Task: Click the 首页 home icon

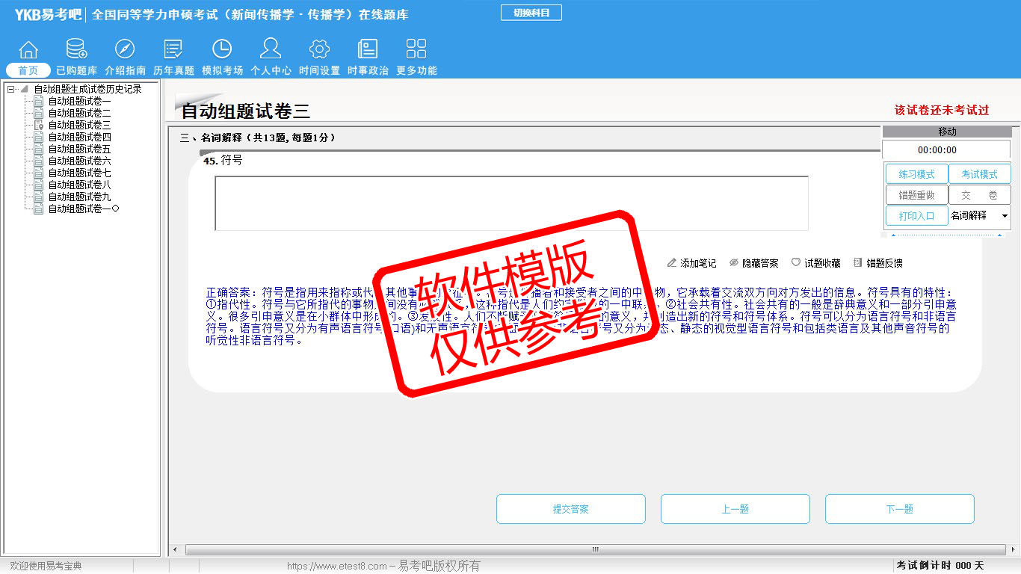Action: pyautogui.click(x=28, y=50)
